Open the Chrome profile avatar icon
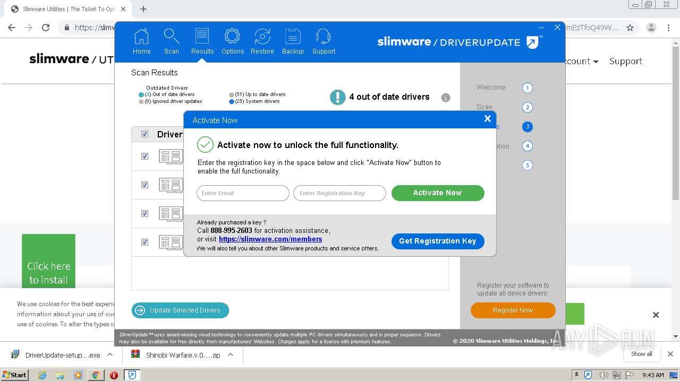This screenshot has height=382, width=680. (651, 28)
